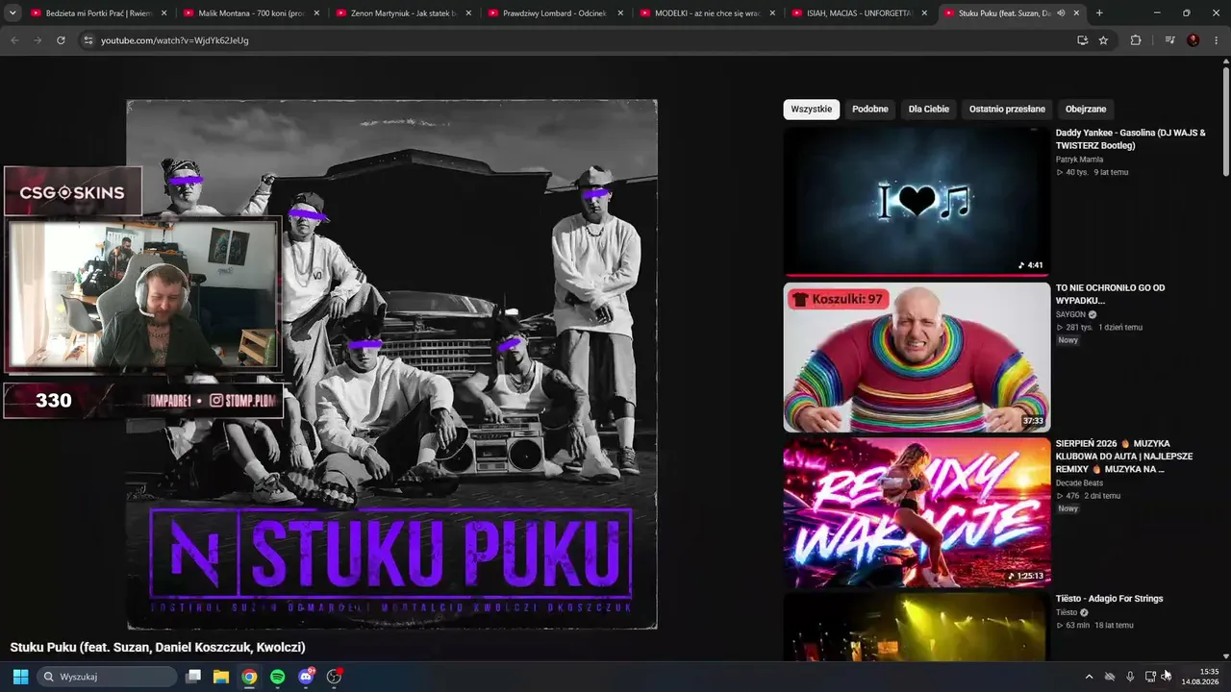Click the I love music thumbnail

click(x=917, y=202)
